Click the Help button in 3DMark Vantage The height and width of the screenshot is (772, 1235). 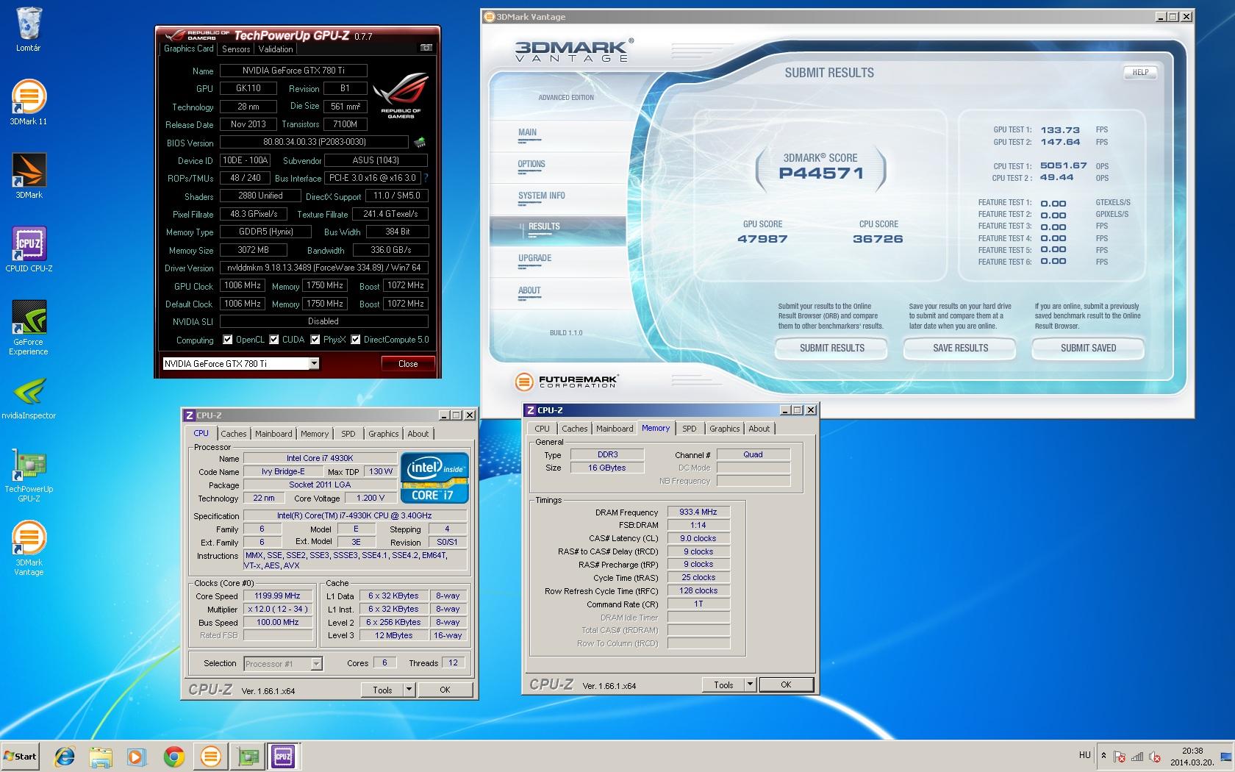click(1140, 73)
